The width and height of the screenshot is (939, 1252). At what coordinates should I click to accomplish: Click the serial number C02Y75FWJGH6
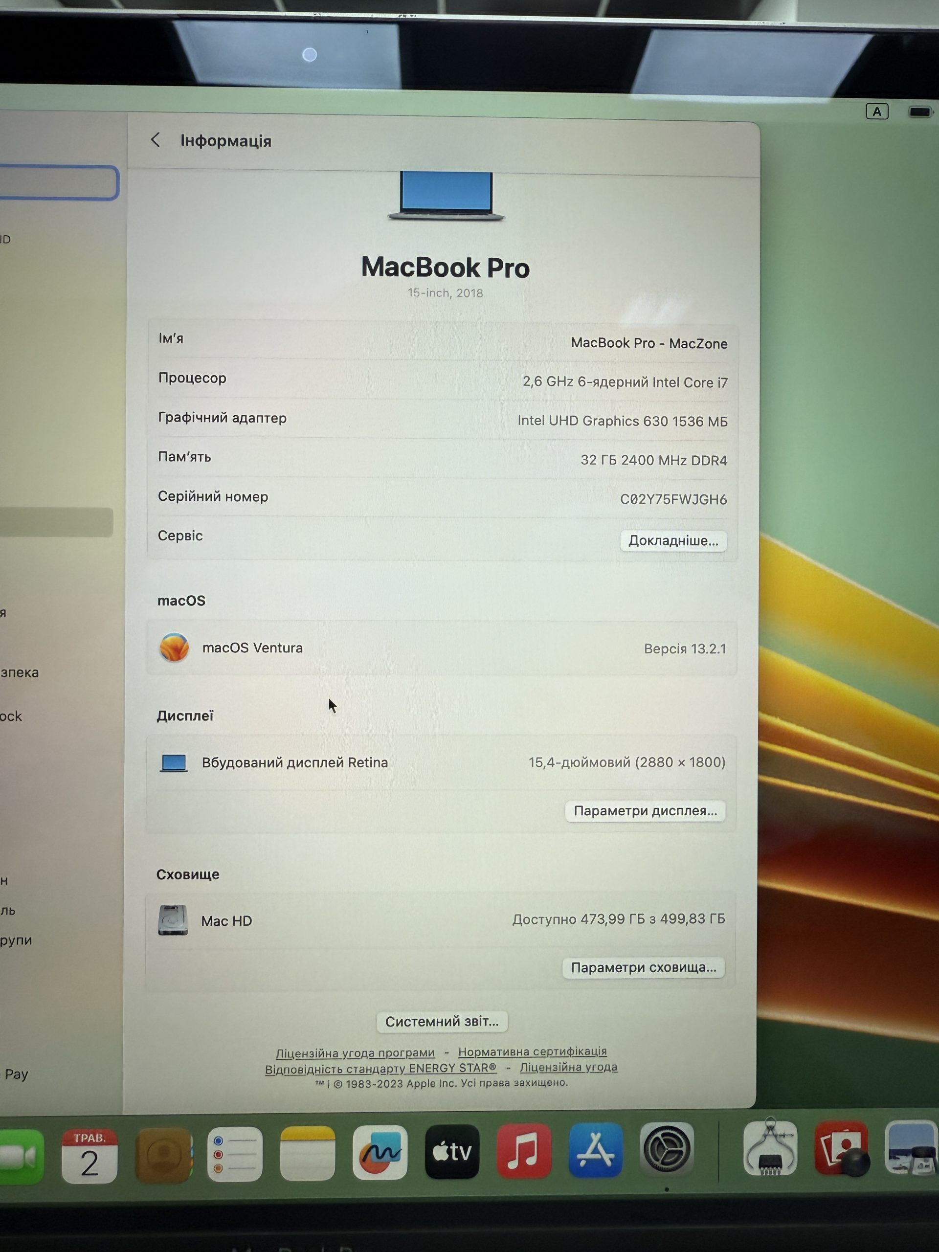673,499
